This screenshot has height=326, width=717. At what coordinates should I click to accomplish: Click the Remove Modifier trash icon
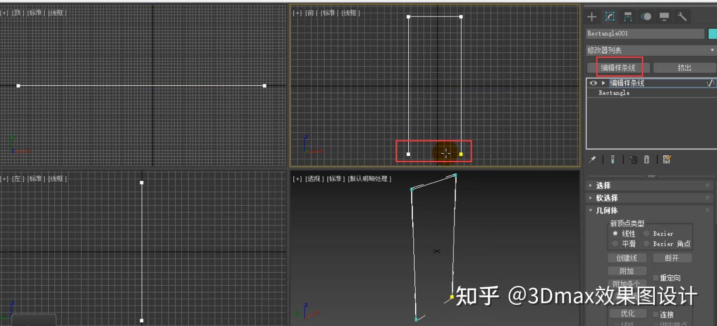(x=646, y=159)
